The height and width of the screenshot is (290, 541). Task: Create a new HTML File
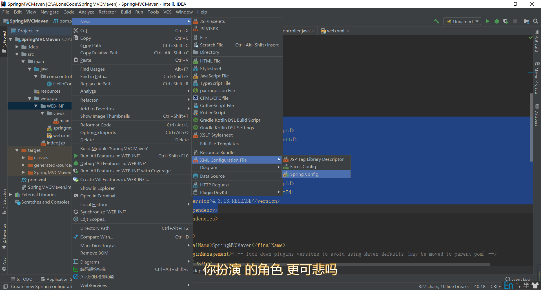click(237, 61)
